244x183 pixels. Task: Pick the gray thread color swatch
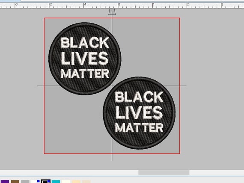tap(25, 182)
